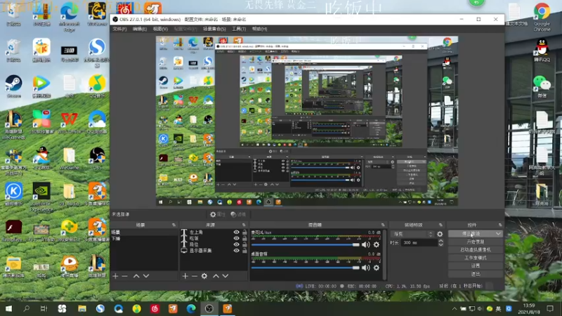Remove selected source with minus icon
Viewport: 562px width, 316px height.
(x=195, y=276)
